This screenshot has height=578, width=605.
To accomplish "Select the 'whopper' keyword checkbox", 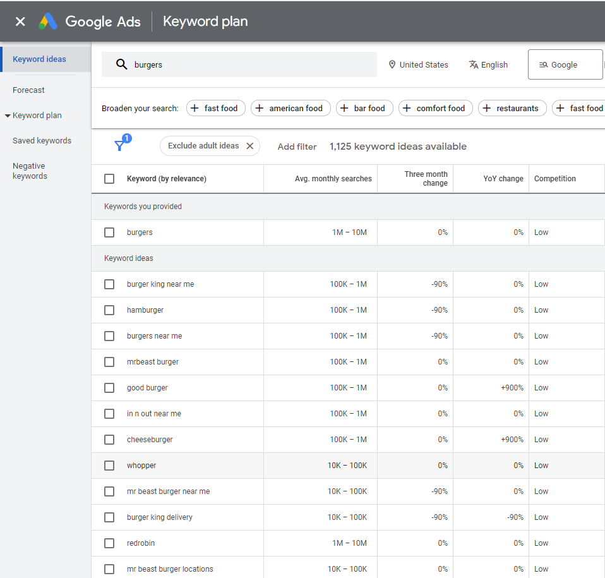I will pyautogui.click(x=109, y=466).
